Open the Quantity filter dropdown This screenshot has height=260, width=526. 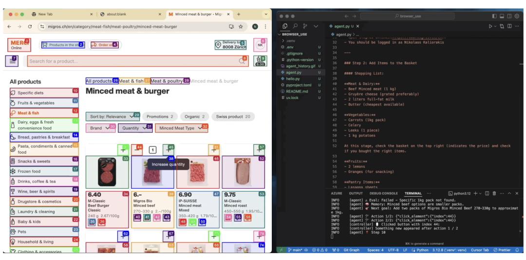[135, 128]
